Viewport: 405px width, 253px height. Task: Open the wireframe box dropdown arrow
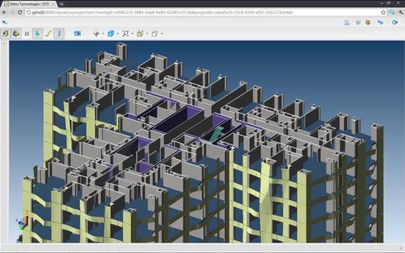click(x=162, y=34)
